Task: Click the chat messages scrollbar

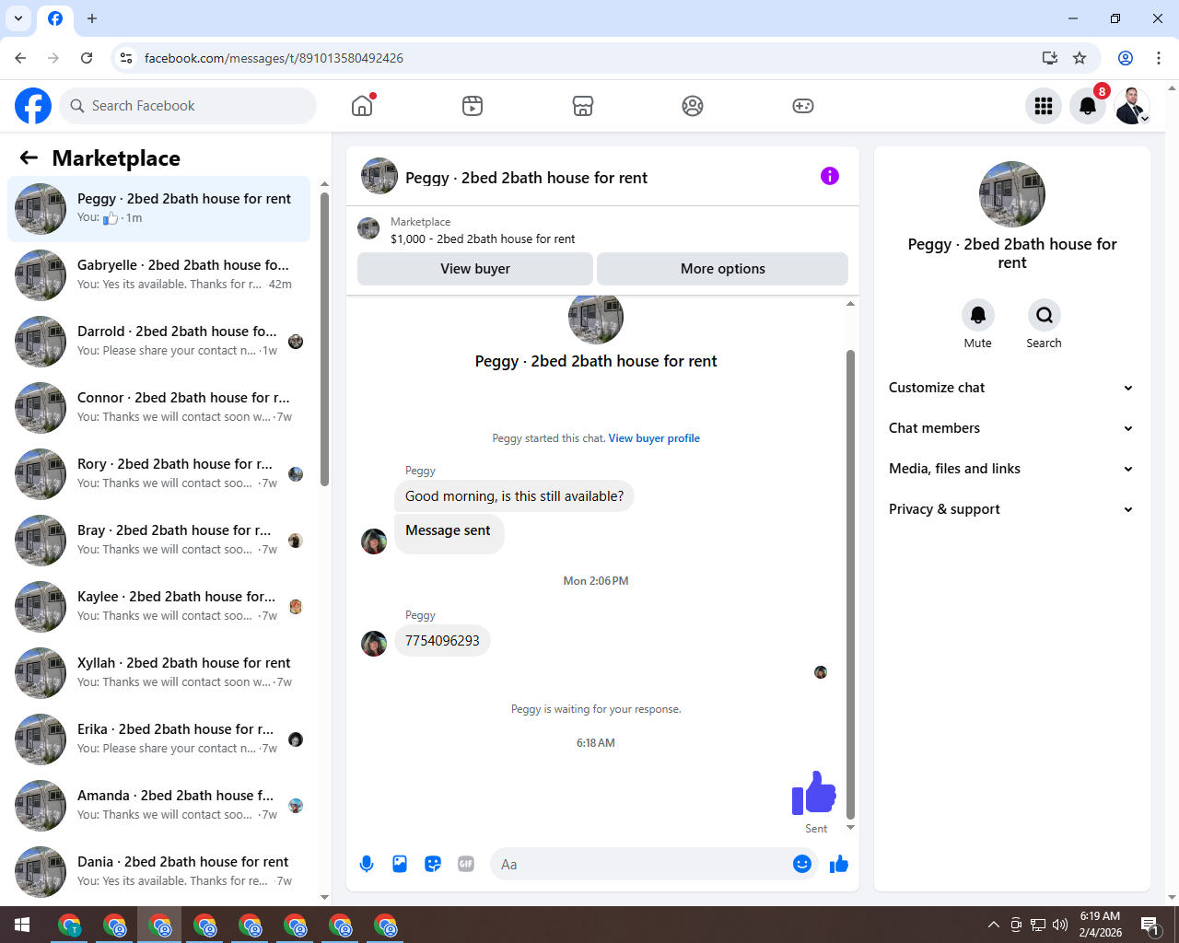Action: click(850, 585)
